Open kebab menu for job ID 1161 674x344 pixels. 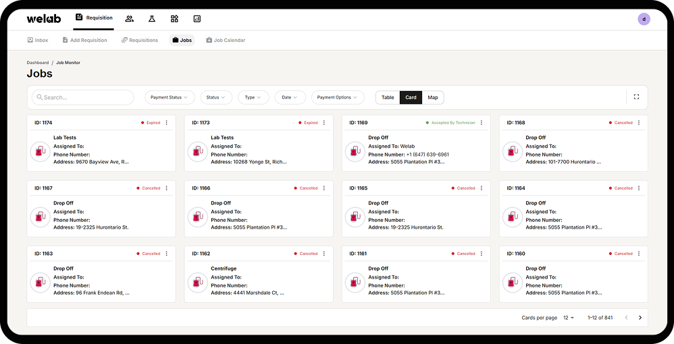(482, 254)
